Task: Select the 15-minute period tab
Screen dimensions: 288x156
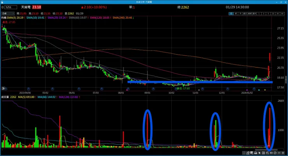Action: coord(273,14)
